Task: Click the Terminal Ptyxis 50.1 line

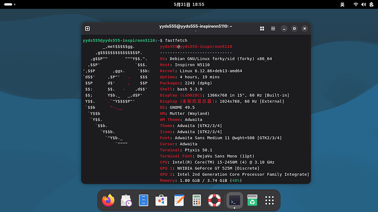Action: (x=186, y=150)
